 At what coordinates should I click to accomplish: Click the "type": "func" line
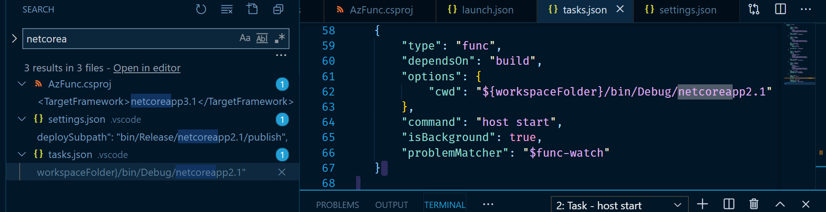pos(452,46)
